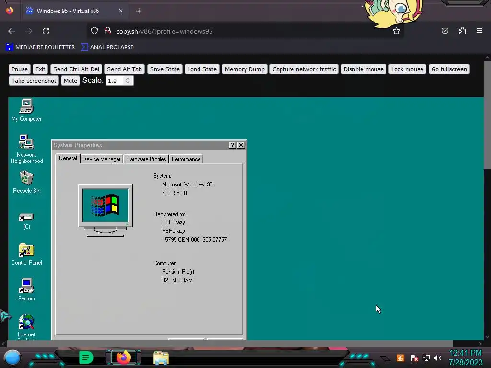Open the My Computer desktop icon

coord(26,110)
